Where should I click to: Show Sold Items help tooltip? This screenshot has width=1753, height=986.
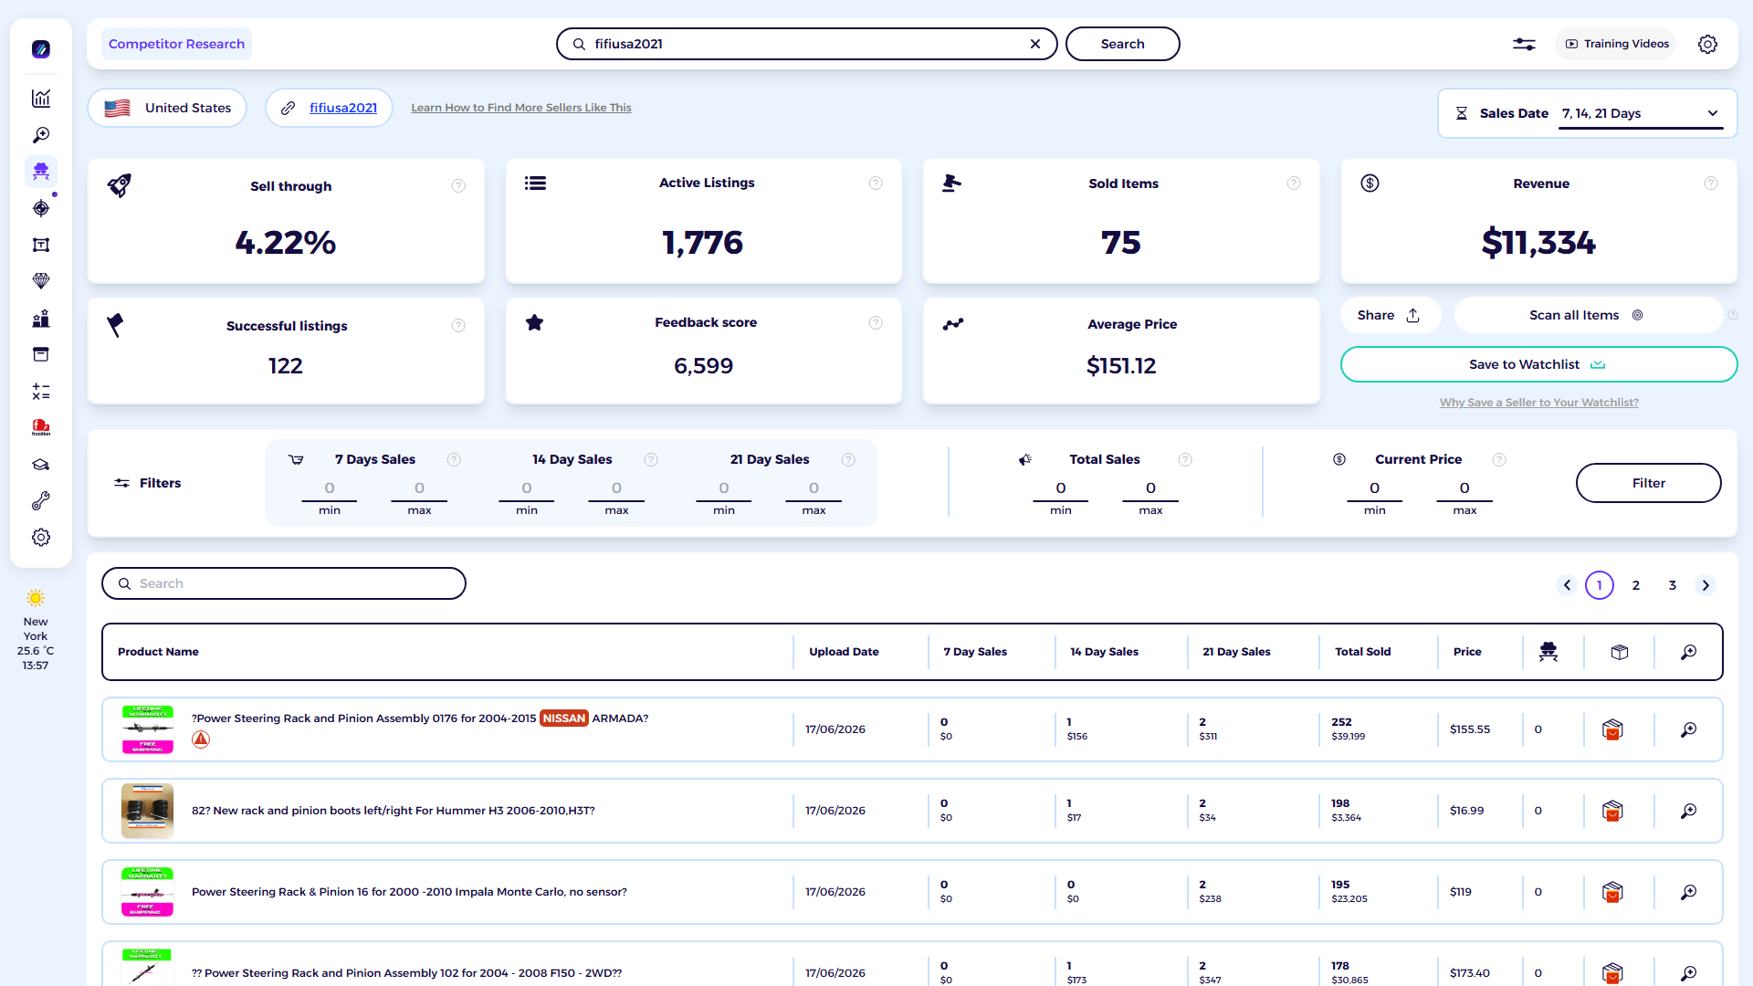[x=1294, y=184]
